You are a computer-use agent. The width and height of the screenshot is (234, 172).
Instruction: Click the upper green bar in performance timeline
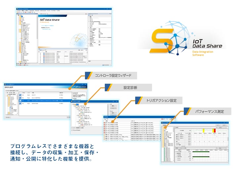pyautogui.click(x=201, y=152)
